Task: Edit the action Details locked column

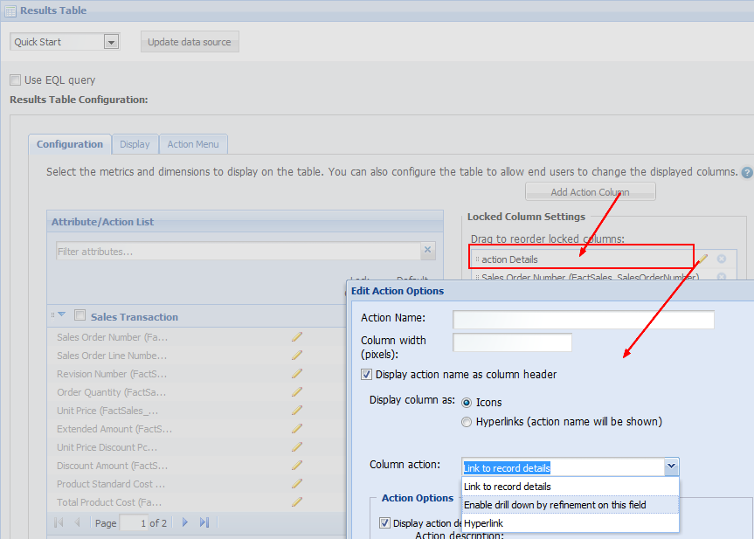Action: pyautogui.click(x=703, y=259)
